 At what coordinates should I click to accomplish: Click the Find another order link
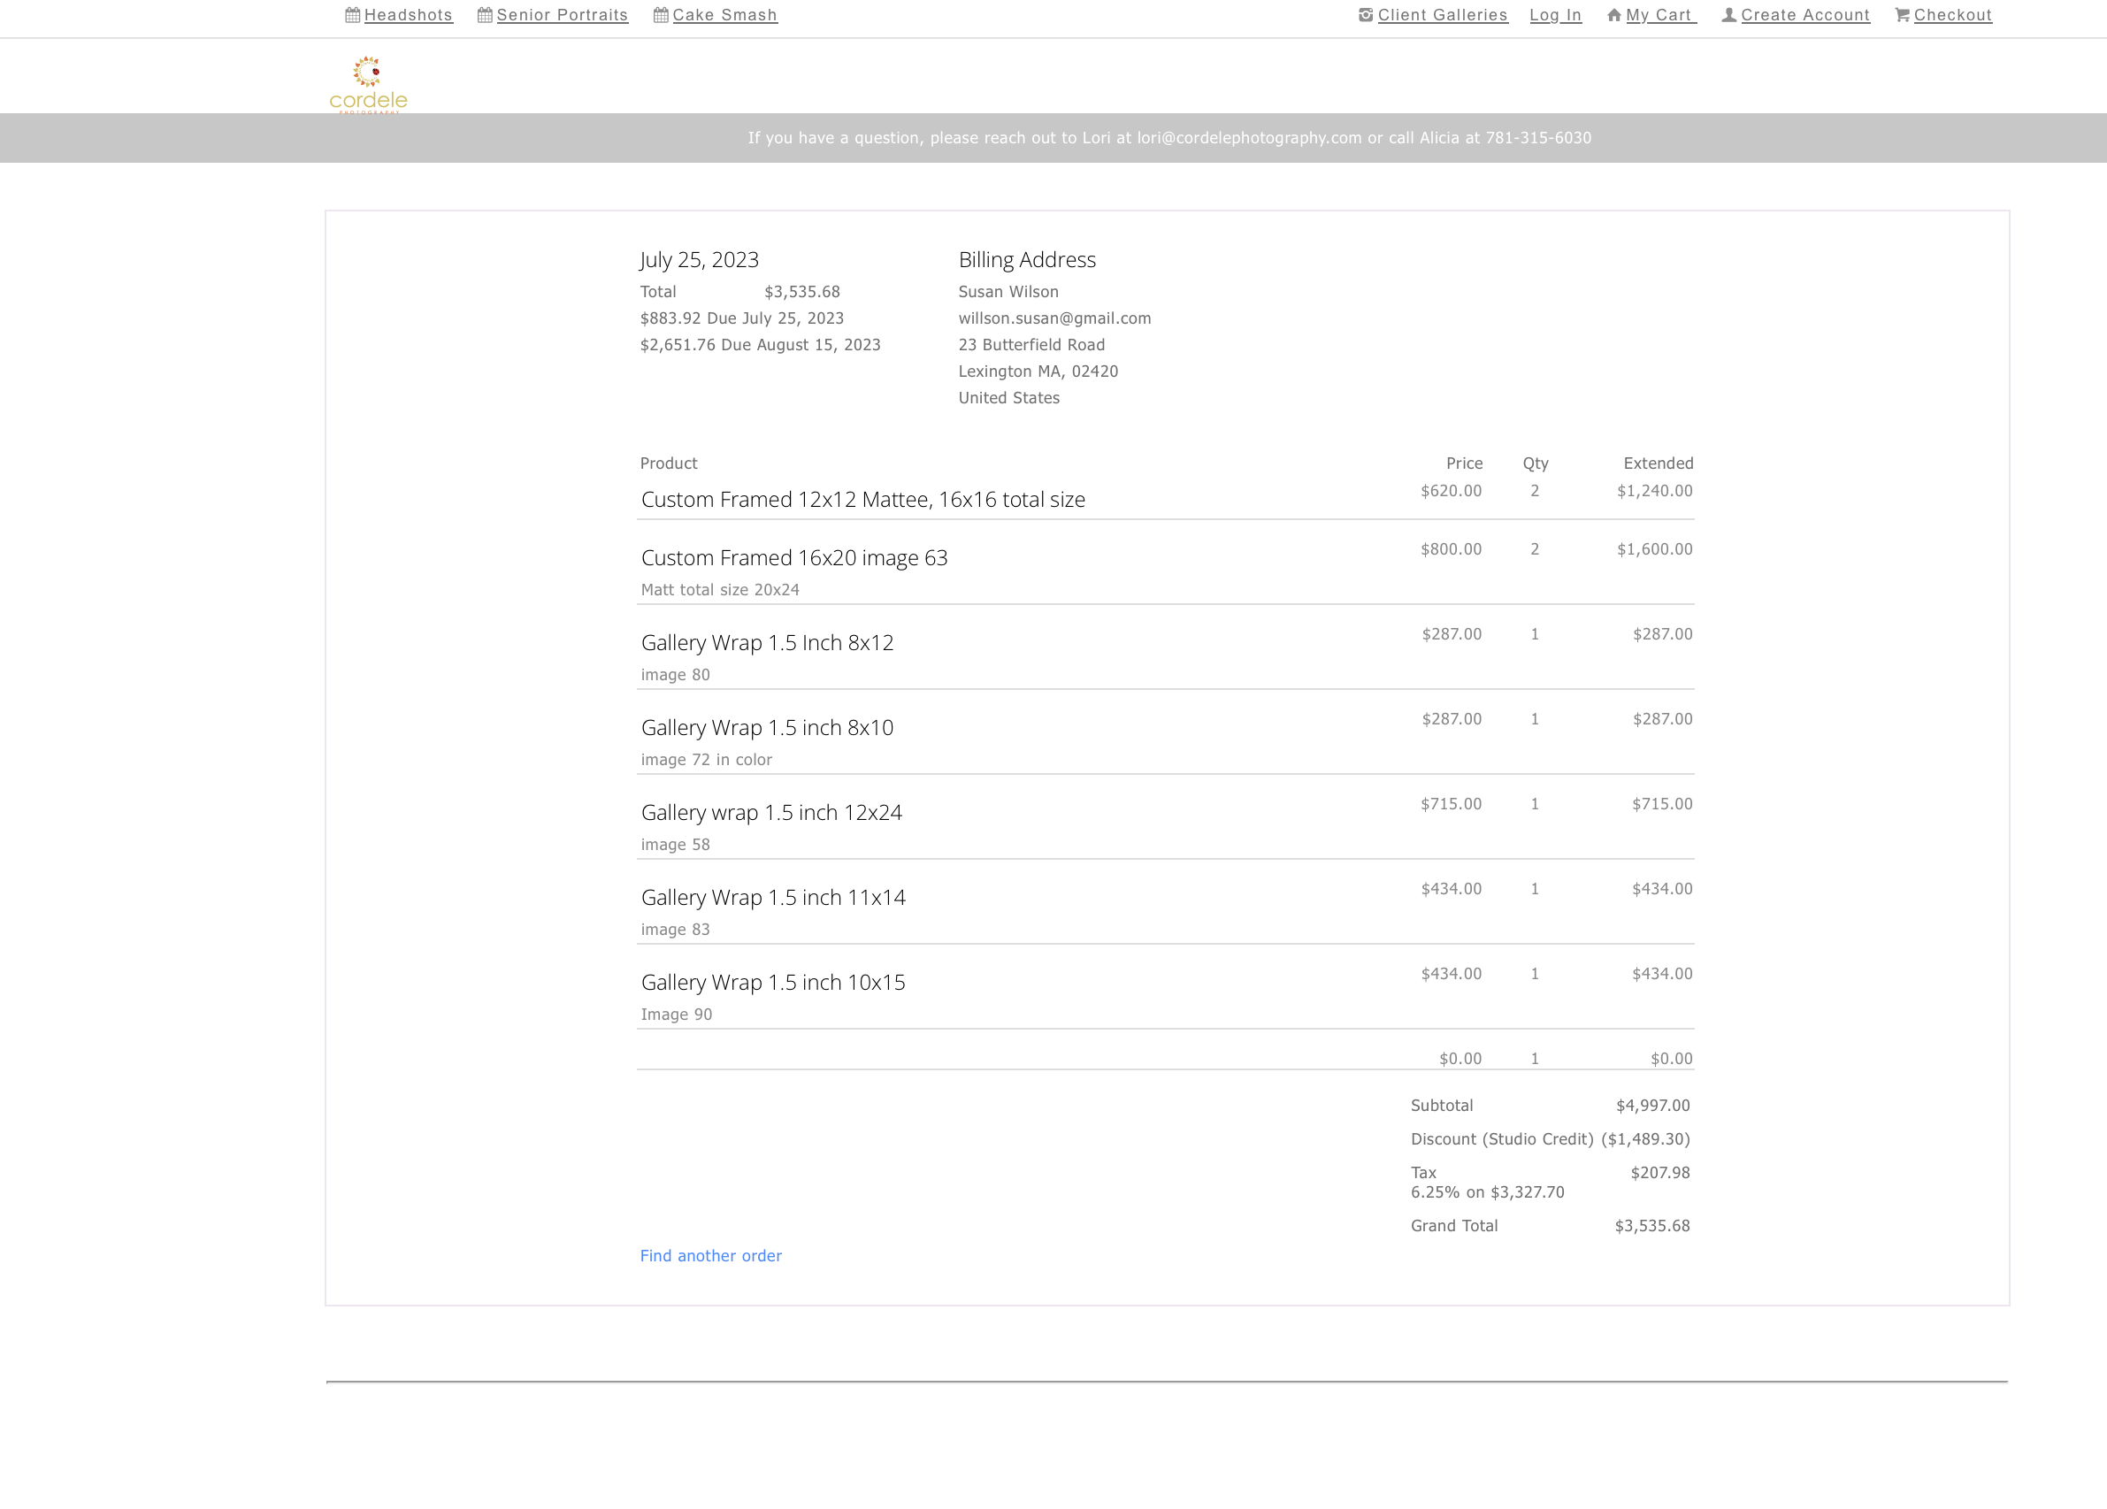tap(710, 1255)
